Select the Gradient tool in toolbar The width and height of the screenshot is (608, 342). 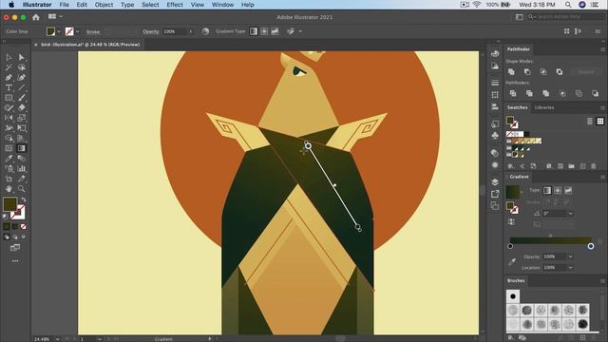click(x=21, y=148)
